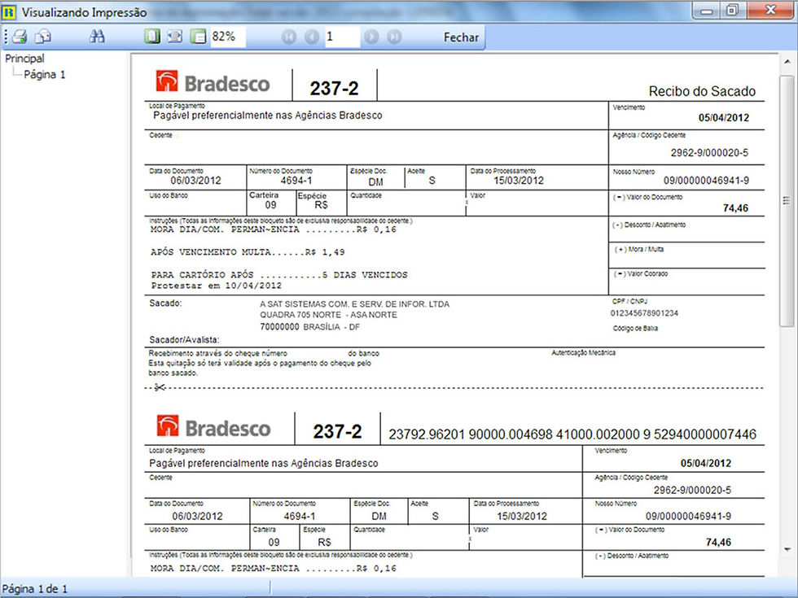
Task: Click the 82% zoom field
Action: 227,37
